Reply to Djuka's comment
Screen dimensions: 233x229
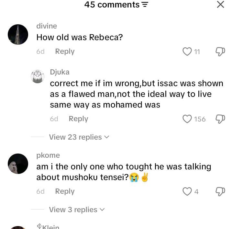coord(78,119)
